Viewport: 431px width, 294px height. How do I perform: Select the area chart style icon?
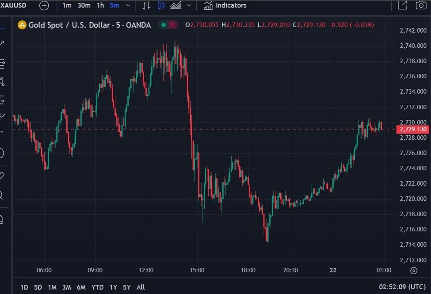point(176,6)
